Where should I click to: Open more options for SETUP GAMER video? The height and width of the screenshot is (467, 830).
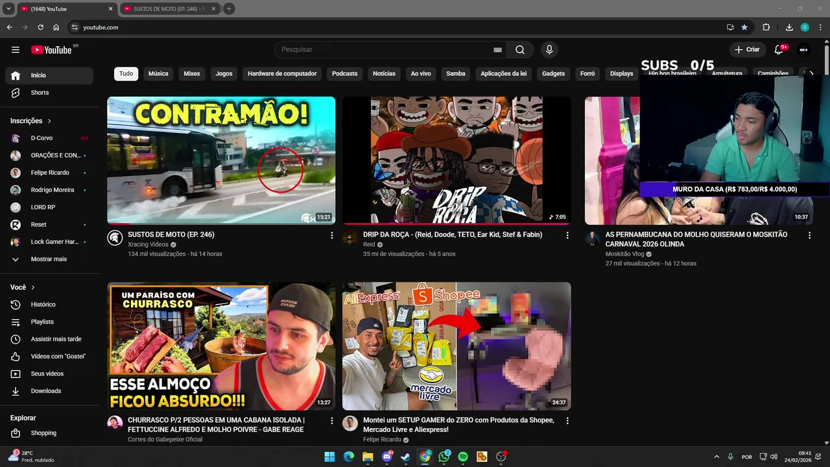pos(567,421)
